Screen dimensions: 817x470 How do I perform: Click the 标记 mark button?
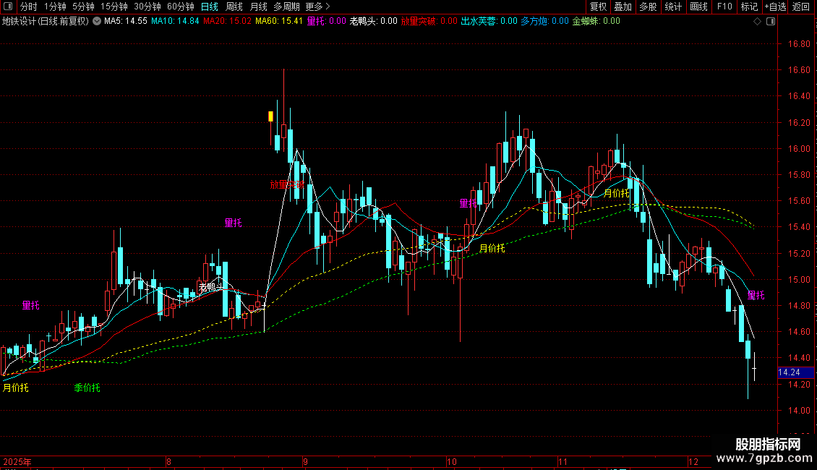coord(749,7)
